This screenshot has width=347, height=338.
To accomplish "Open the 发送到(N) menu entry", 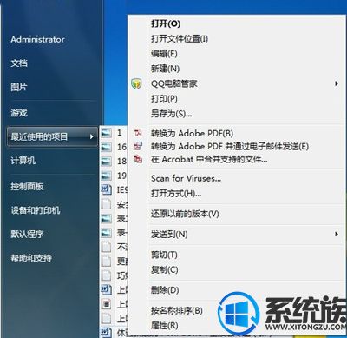I will [x=169, y=234].
